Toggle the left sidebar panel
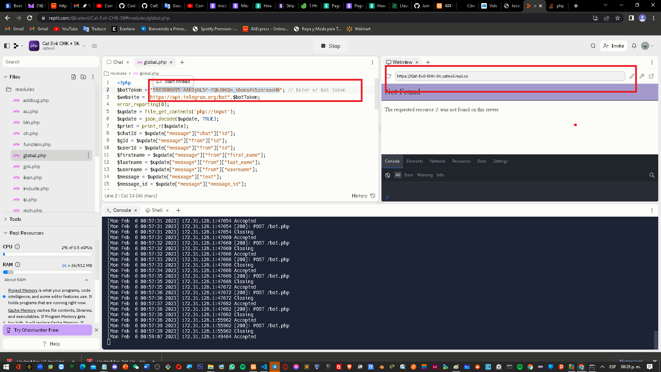The width and height of the screenshot is (661, 372). 7,46
